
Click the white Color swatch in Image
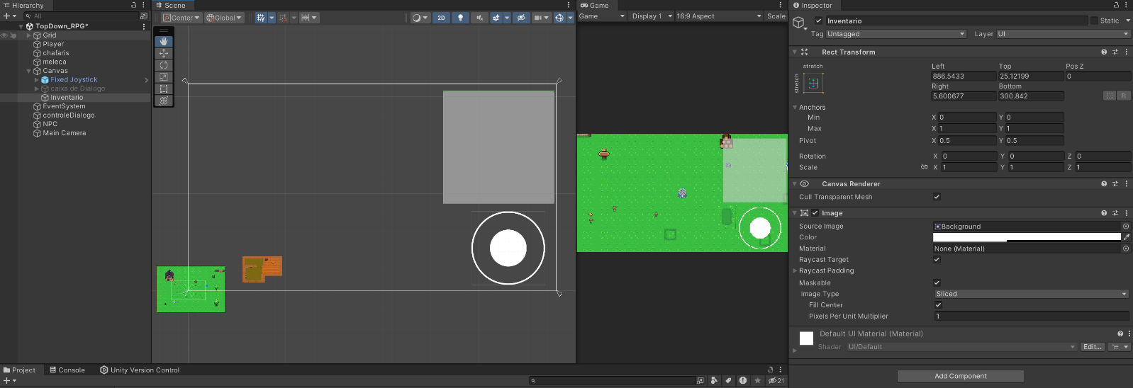tap(1027, 237)
